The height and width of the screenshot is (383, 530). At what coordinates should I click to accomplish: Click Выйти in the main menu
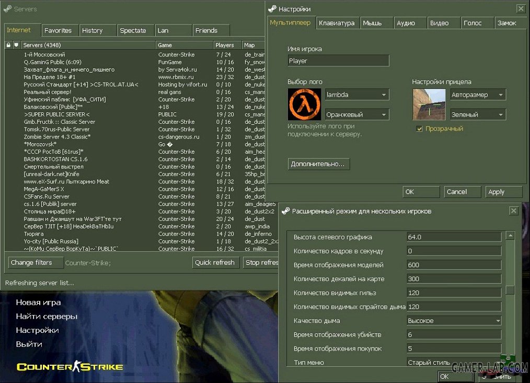(x=29, y=344)
